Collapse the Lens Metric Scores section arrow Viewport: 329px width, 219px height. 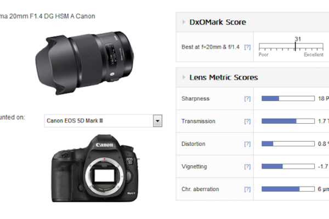(x=183, y=78)
